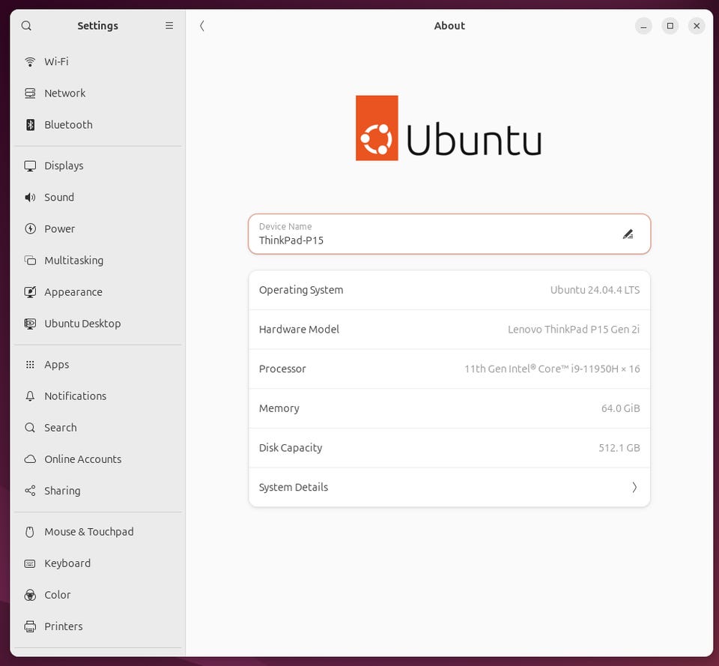Click the Ubuntu Desktop icon
719x666 pixels.
pyautogui.click(x=30, y=324)
